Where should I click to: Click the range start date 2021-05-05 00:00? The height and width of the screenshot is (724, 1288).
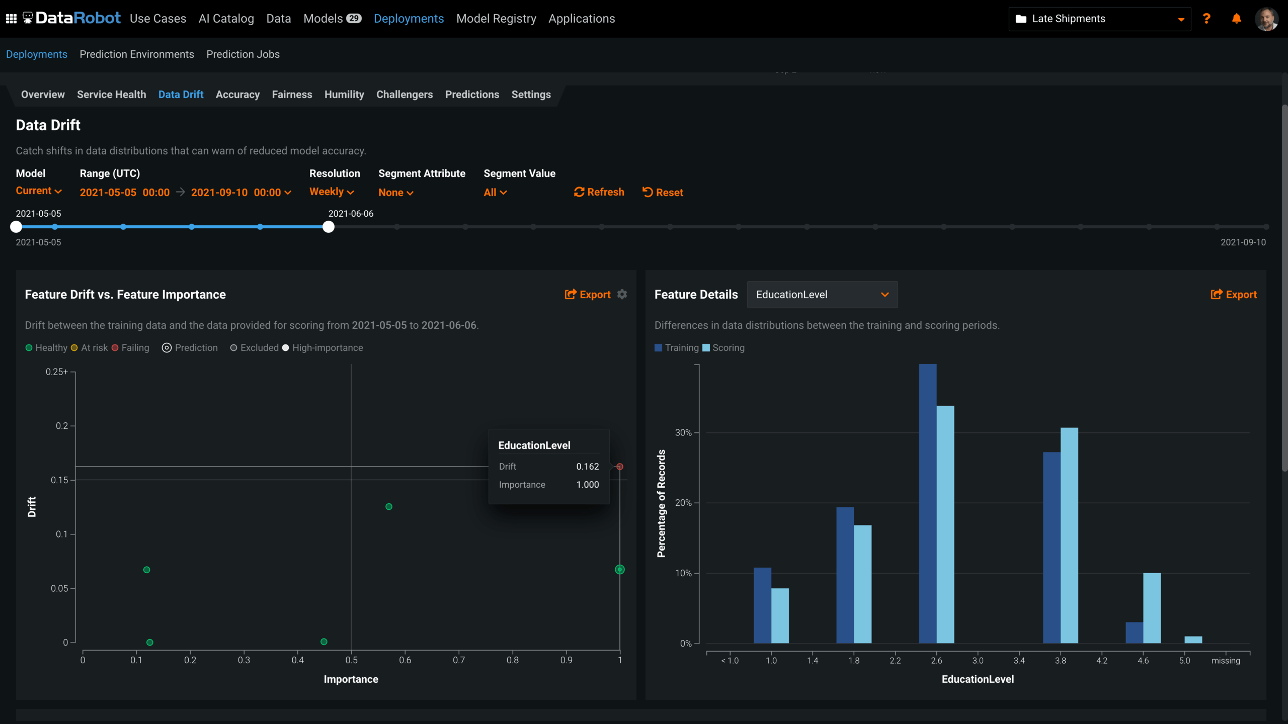point(125,193)
